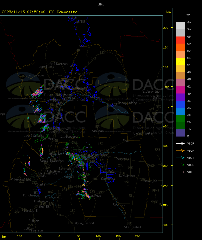This screenshot has height=240, width=202.
Task: Click the Parlamentos map label
Action: click(x=48, y=173)
